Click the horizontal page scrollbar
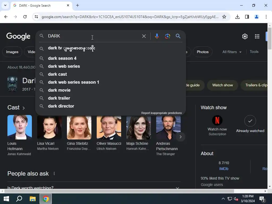272x204 pixels. tap(119, 191)
